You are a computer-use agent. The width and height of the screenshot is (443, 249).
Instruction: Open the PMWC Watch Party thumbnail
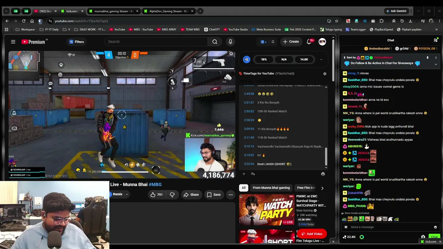click(266, 210)
